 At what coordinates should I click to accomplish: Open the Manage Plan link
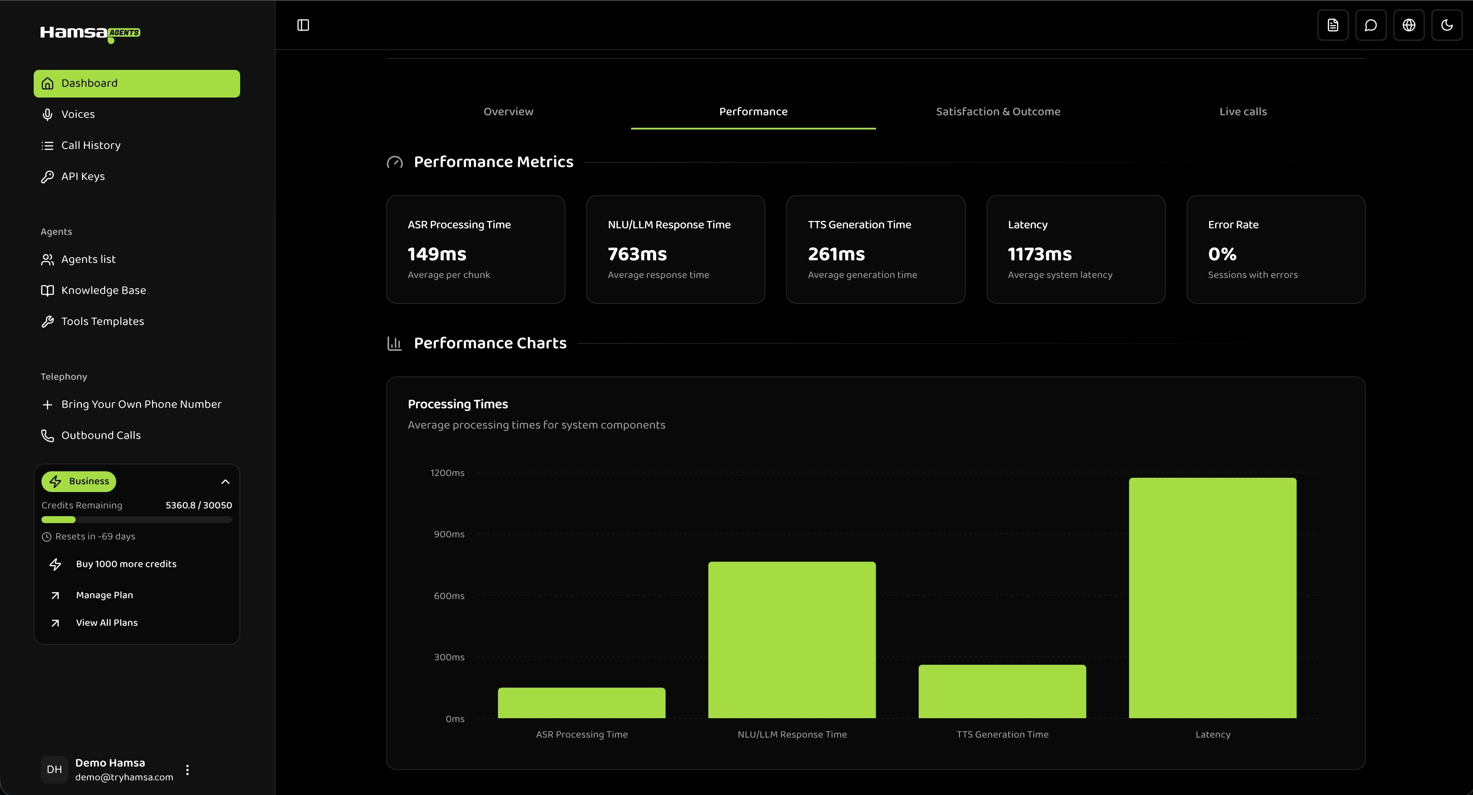[104, 595]
